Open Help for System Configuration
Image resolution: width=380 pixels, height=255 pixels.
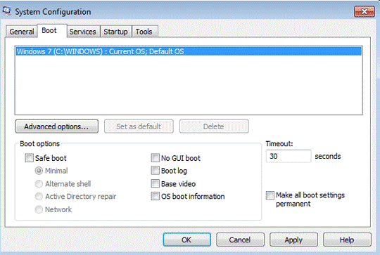347,240
